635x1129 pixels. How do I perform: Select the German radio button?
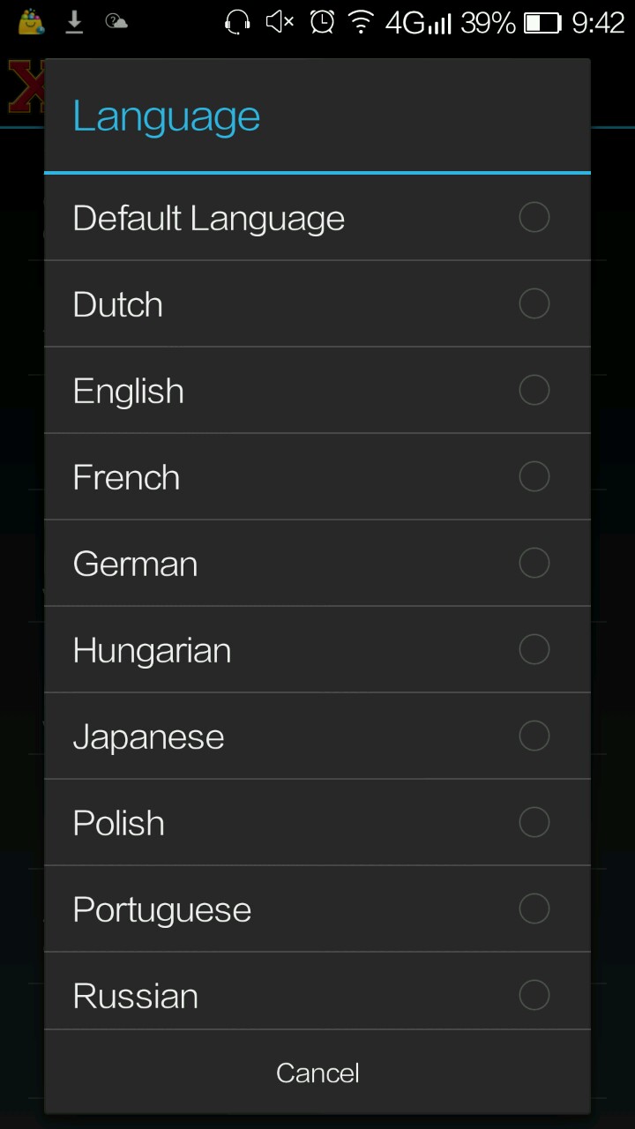[534, 563]
